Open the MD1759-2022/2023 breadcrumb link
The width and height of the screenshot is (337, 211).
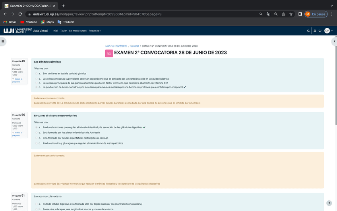click(116, 46)
